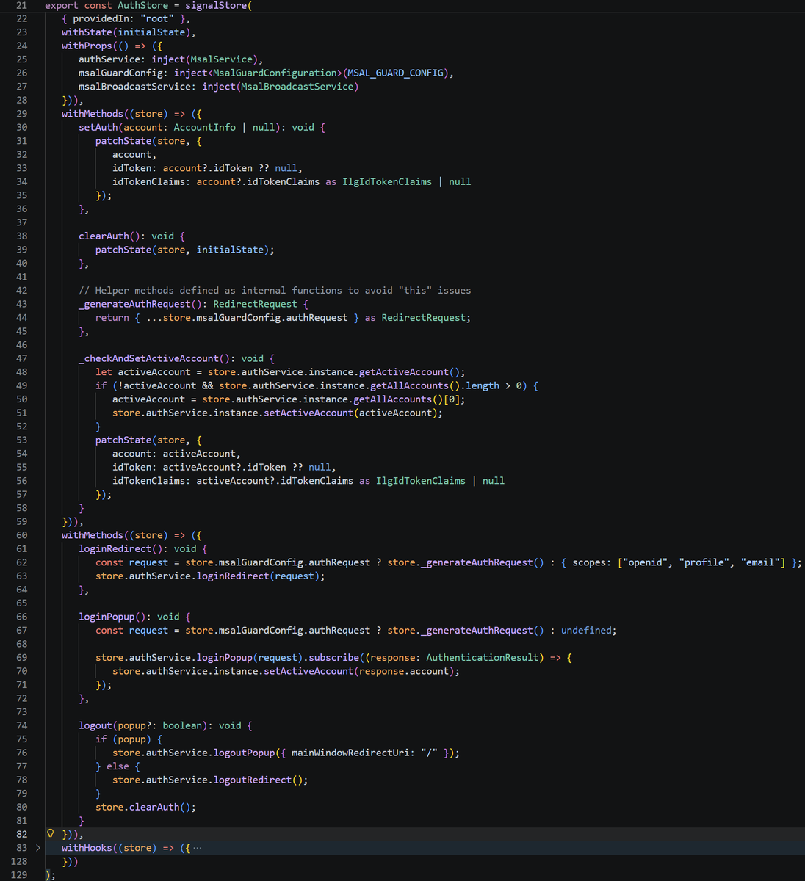Click the 'AuthStore' constant name

pyautogui.click(x=143, y=5)
